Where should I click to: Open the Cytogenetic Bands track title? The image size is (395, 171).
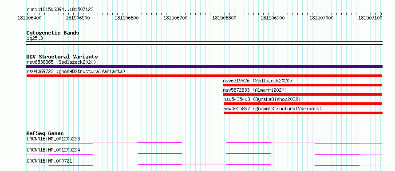point(53,33)
